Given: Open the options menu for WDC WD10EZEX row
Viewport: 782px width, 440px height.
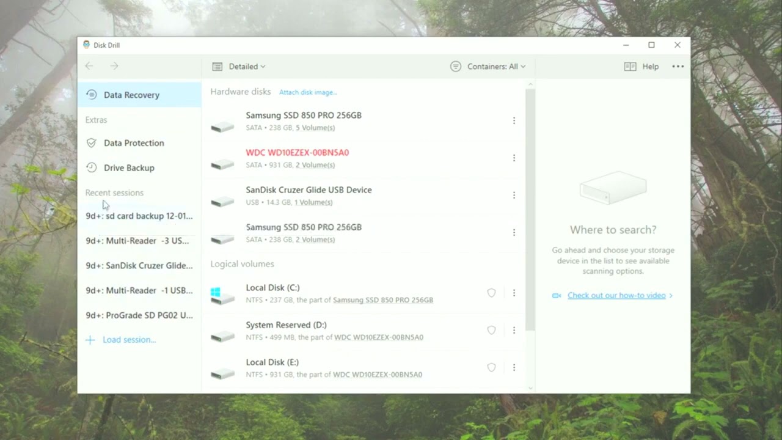Looking at the screenshot, I should (x=514, y=158).
